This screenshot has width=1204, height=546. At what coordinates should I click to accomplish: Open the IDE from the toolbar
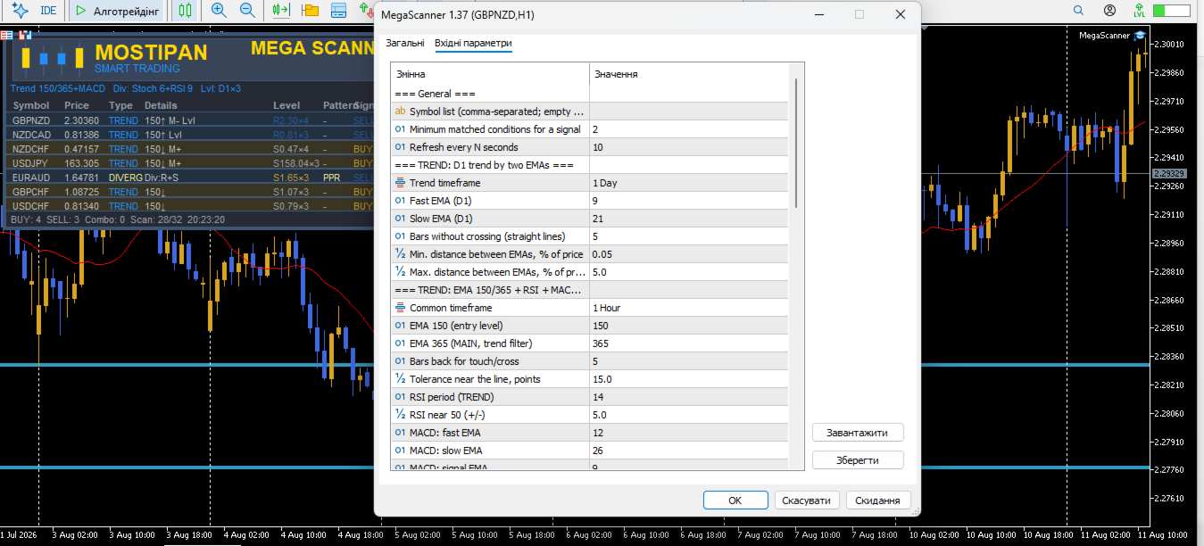tap(47, 11)
